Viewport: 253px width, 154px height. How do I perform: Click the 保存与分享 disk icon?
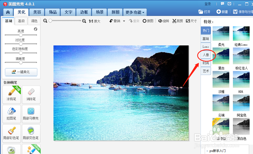235,12
